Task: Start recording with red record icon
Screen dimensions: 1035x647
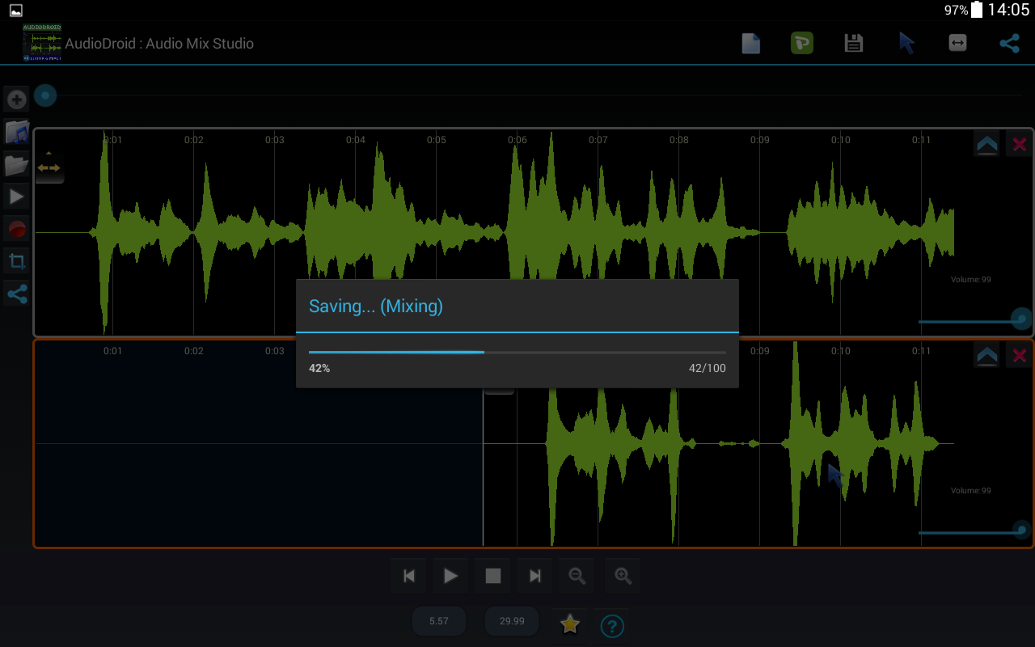Action: (x=16, y=229)
